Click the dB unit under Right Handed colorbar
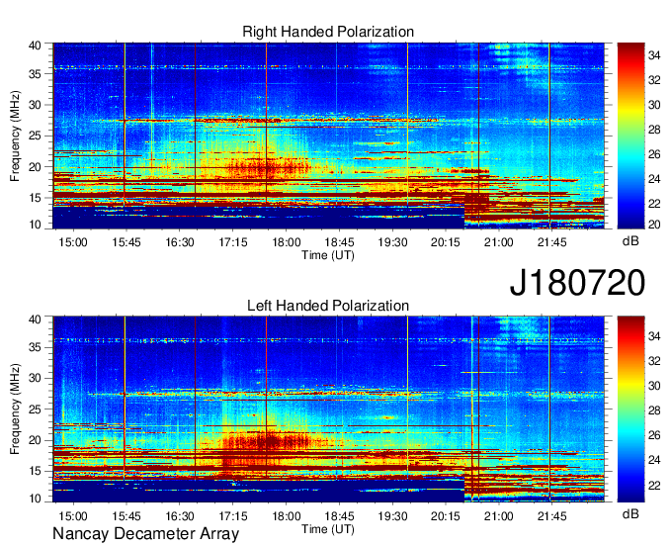This screenshot has width=672, height=546. coord(630,241)
